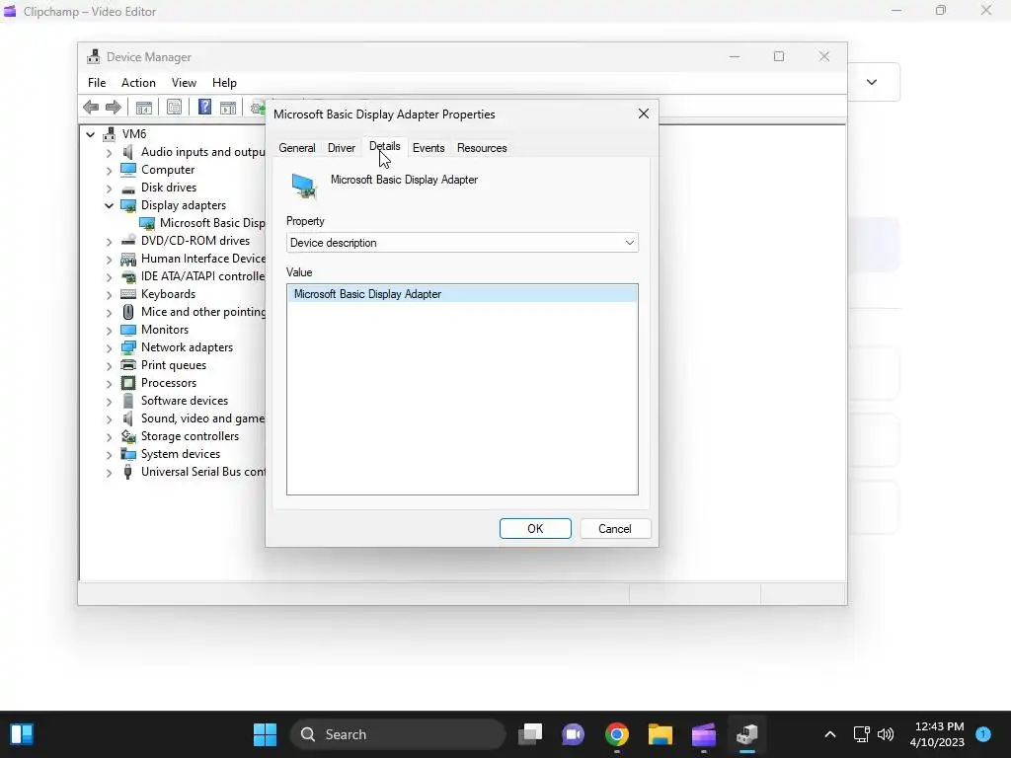Click the Audio inputs speaker icon
Viewport: 1011px width, 758px height.
[x=128, y=152]
